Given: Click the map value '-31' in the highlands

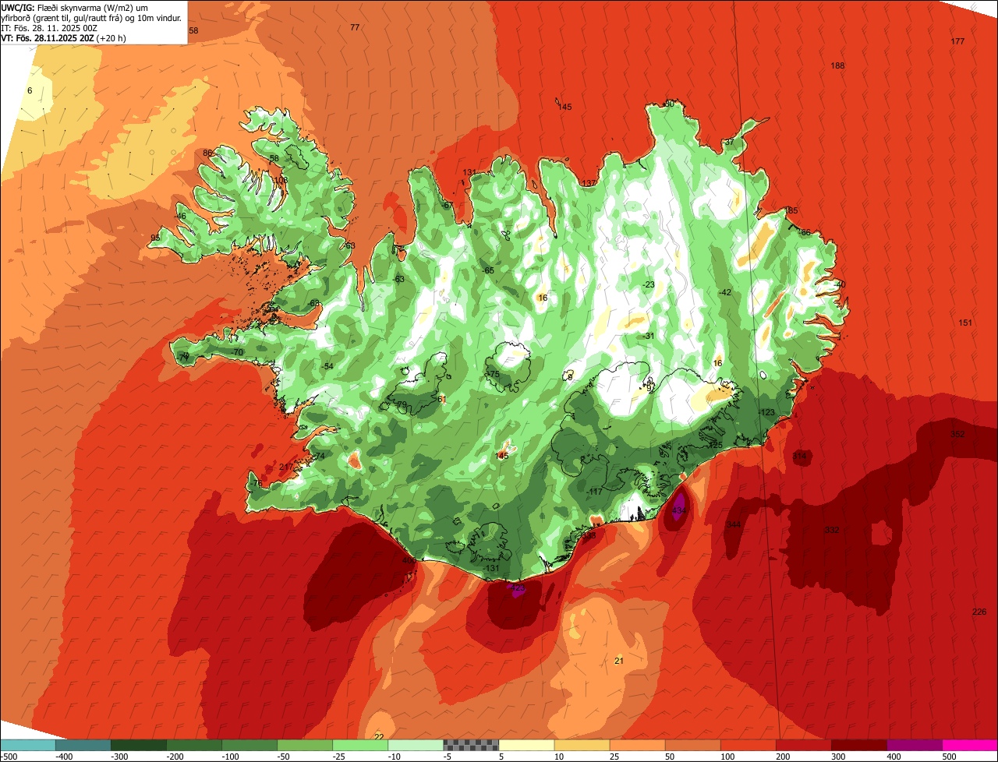Looking at the screenshot, I should 649,336.
